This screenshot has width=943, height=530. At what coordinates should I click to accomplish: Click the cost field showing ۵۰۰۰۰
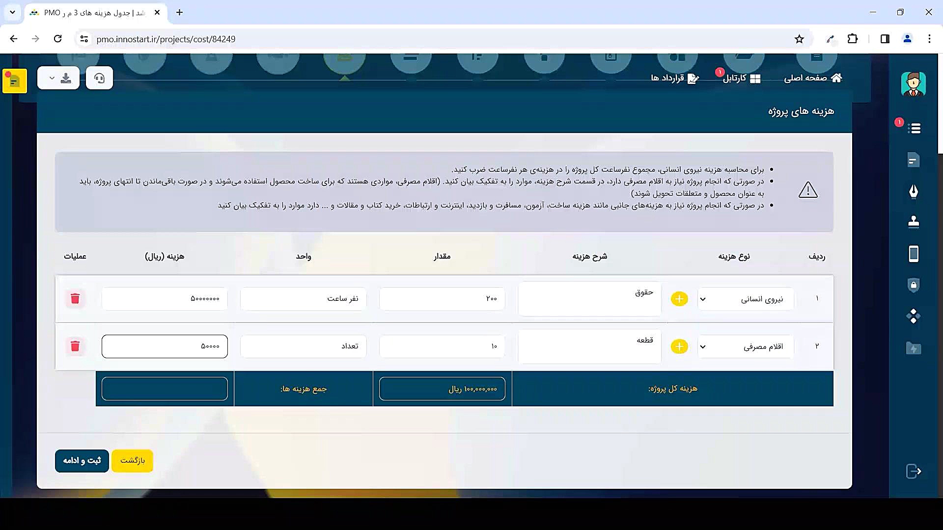[x=165, y=346]
